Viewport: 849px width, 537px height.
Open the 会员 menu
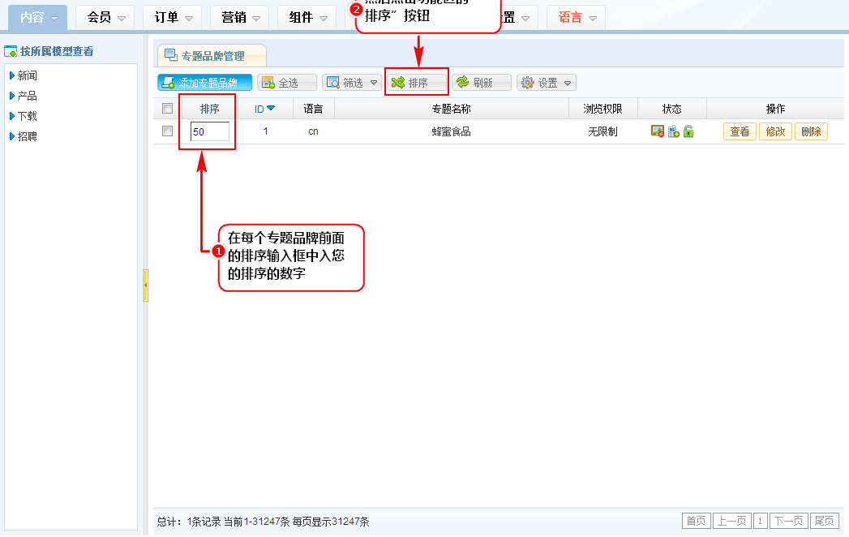(x=105, y=17)
